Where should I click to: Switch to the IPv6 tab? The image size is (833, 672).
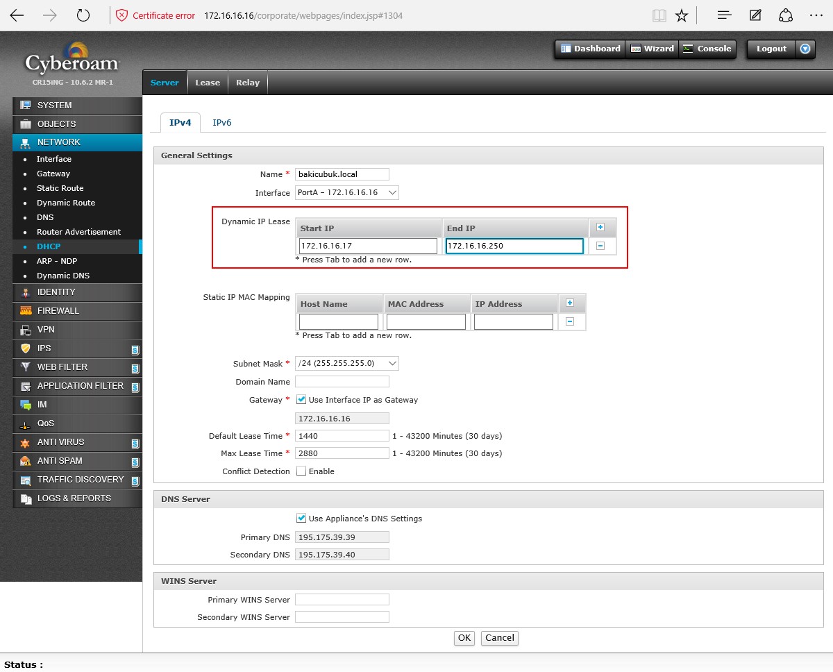[x=221, y=123]
